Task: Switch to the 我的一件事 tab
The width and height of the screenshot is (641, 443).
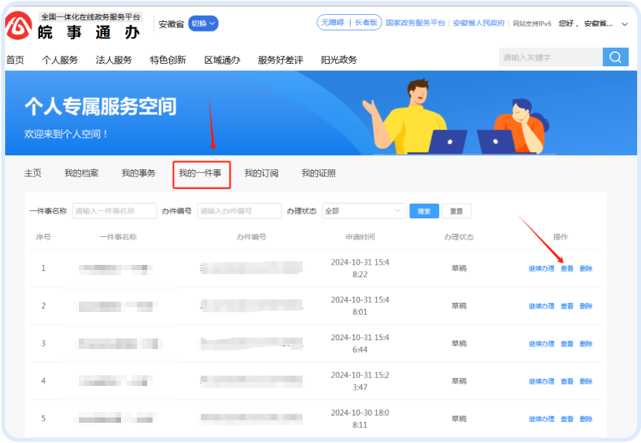Action: [x=200, y=174]
